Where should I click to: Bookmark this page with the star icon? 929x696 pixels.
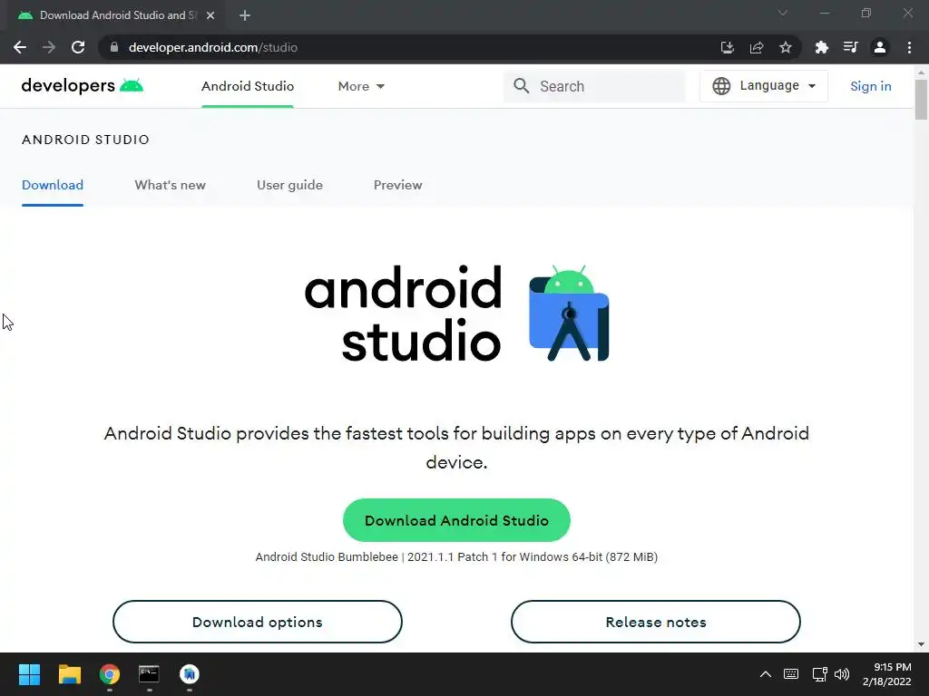point(786,47)
